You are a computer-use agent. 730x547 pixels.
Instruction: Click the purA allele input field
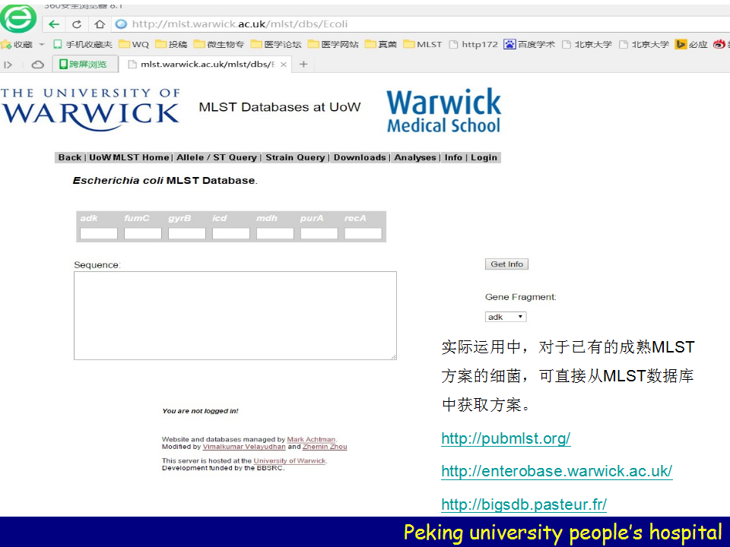point(319,233)
